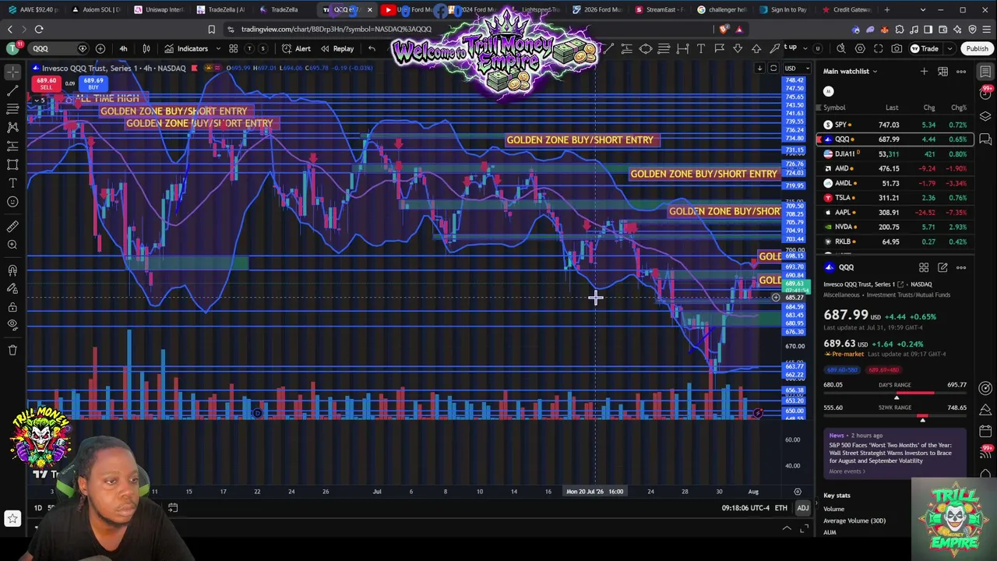Open the chart layout grid selector
This screenshot has width=997, height=561.
[233, 48]
